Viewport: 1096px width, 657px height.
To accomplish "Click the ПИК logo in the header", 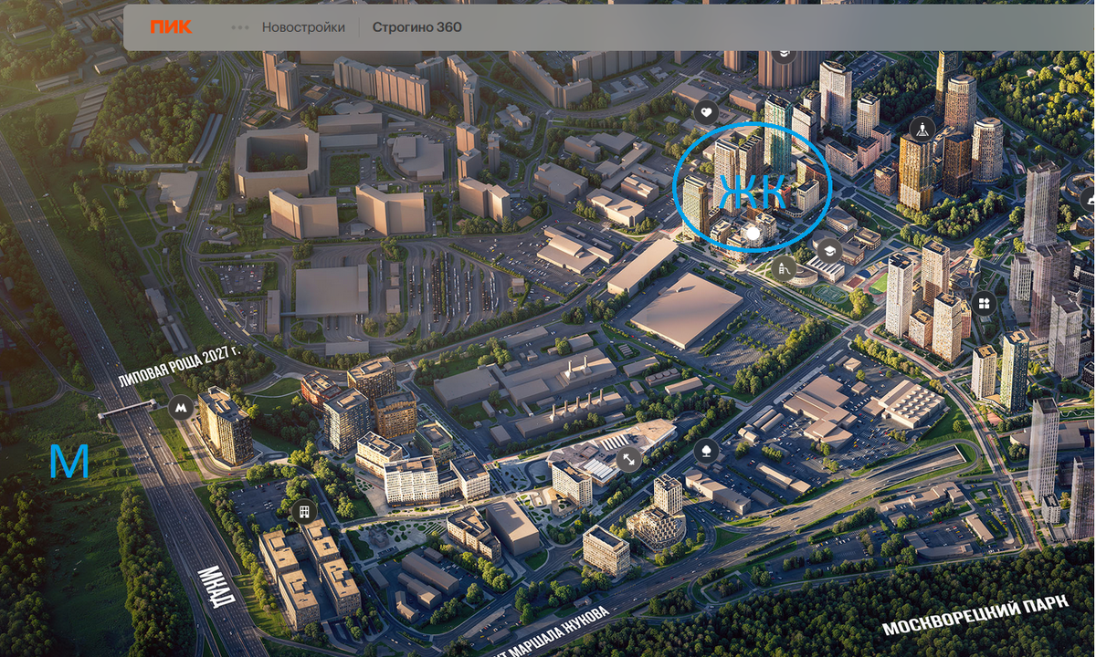I will pos(171,27).
